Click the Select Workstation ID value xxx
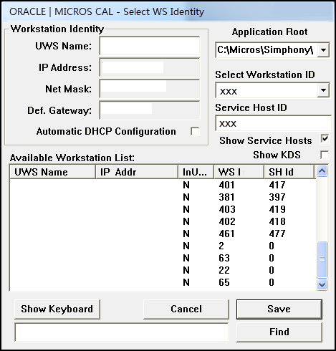The image size is (336, 351). pyautogui.click(x=229, y=92)
